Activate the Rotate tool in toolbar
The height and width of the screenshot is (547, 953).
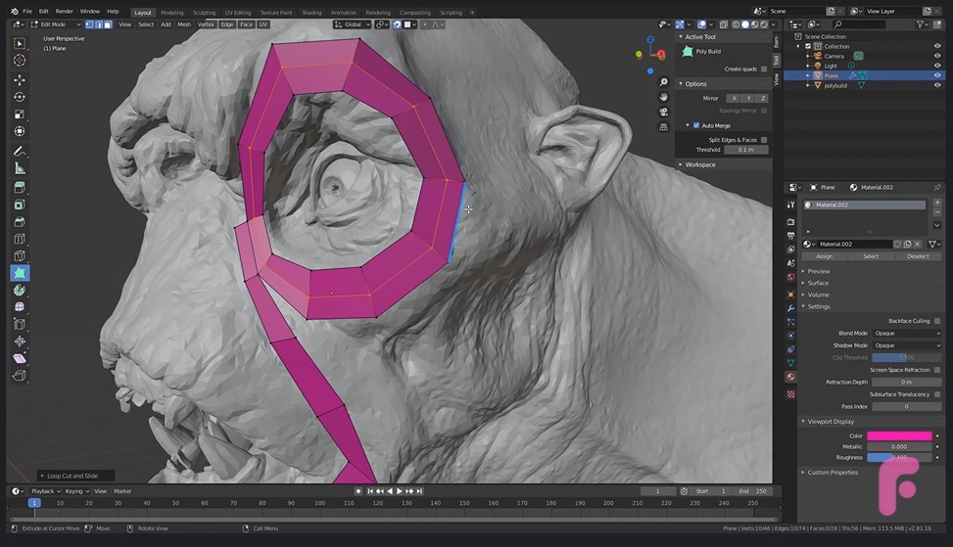point(20,97)
